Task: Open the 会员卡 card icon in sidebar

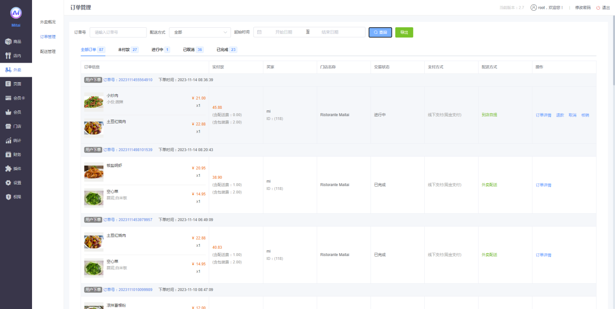Action: 8,98
